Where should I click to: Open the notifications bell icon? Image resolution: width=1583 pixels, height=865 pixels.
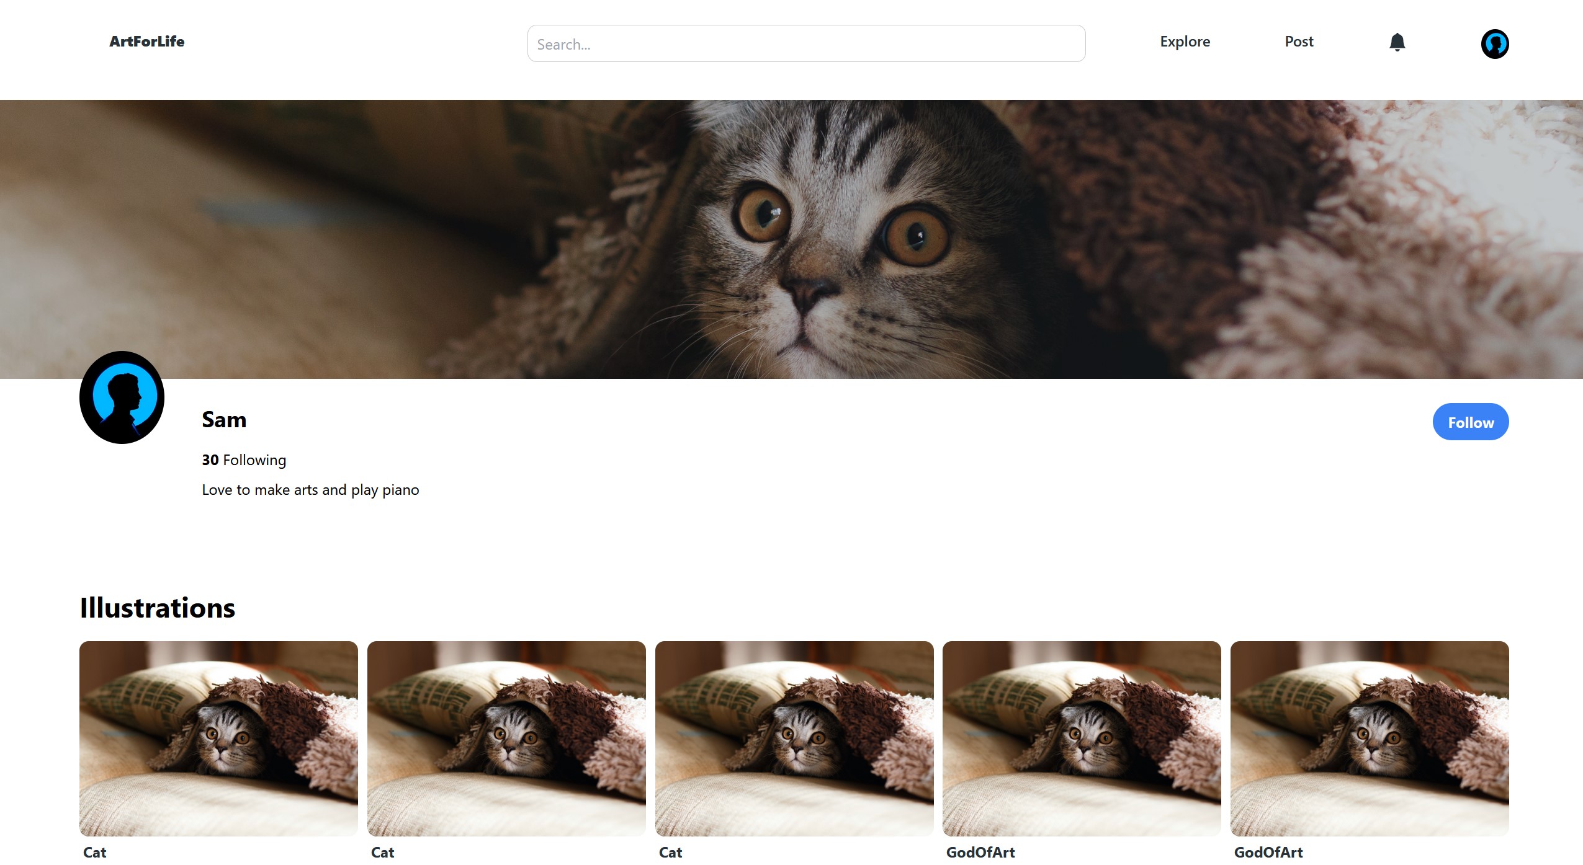coord(1397,42)
